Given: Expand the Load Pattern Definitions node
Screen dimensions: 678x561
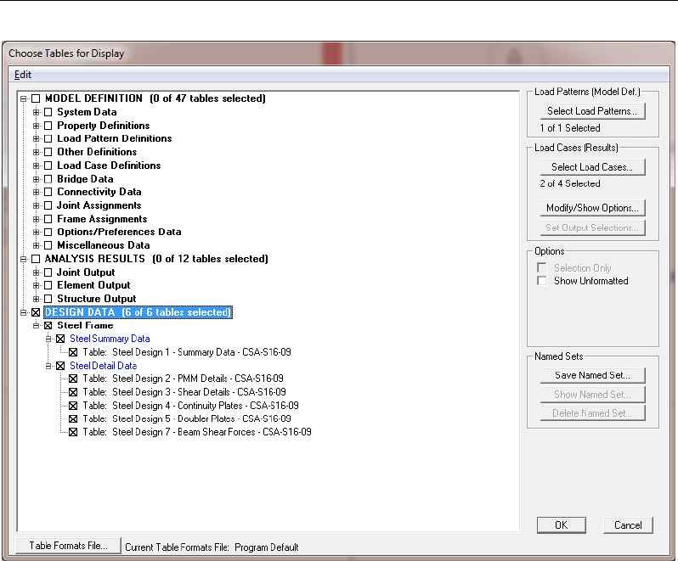Looking at the screenshot, I should (x=36, y=138).
